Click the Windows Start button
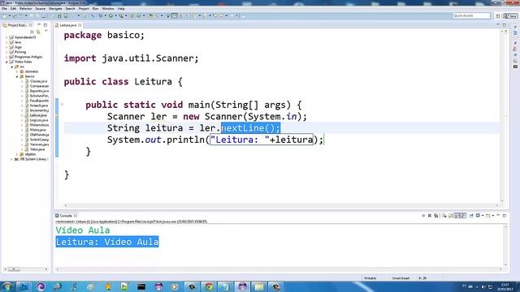 click(x=7, y=286)
